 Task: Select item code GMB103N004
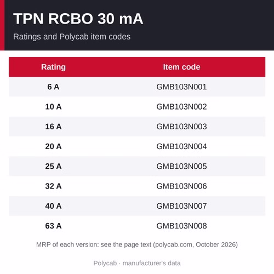coord(181,146)
